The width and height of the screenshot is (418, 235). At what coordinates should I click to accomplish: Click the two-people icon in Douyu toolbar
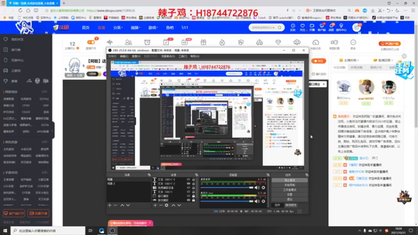point(129,42)
